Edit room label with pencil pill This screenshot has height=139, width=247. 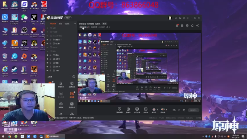(x=84, y=27)
